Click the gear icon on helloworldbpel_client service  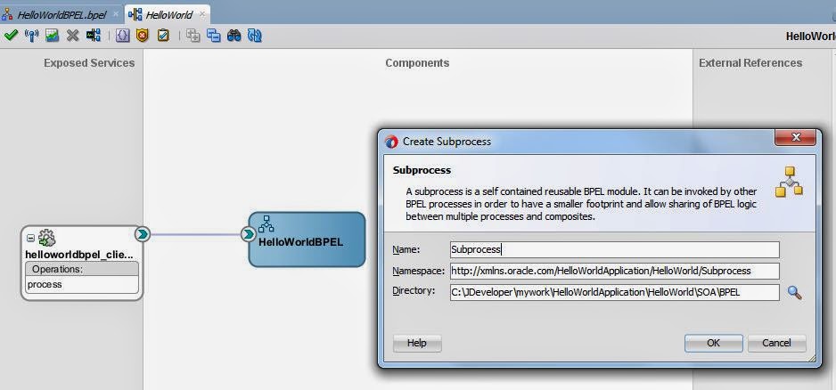point(47,238)
